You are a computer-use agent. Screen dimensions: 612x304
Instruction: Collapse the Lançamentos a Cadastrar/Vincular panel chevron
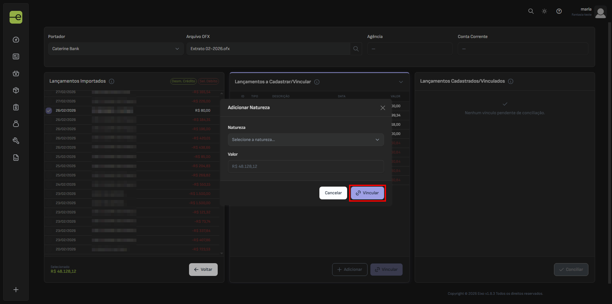[401, 82]
